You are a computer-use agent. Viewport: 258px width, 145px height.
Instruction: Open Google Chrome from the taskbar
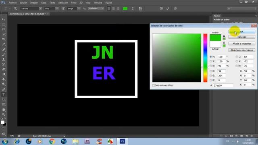click(x=52, y=141)
